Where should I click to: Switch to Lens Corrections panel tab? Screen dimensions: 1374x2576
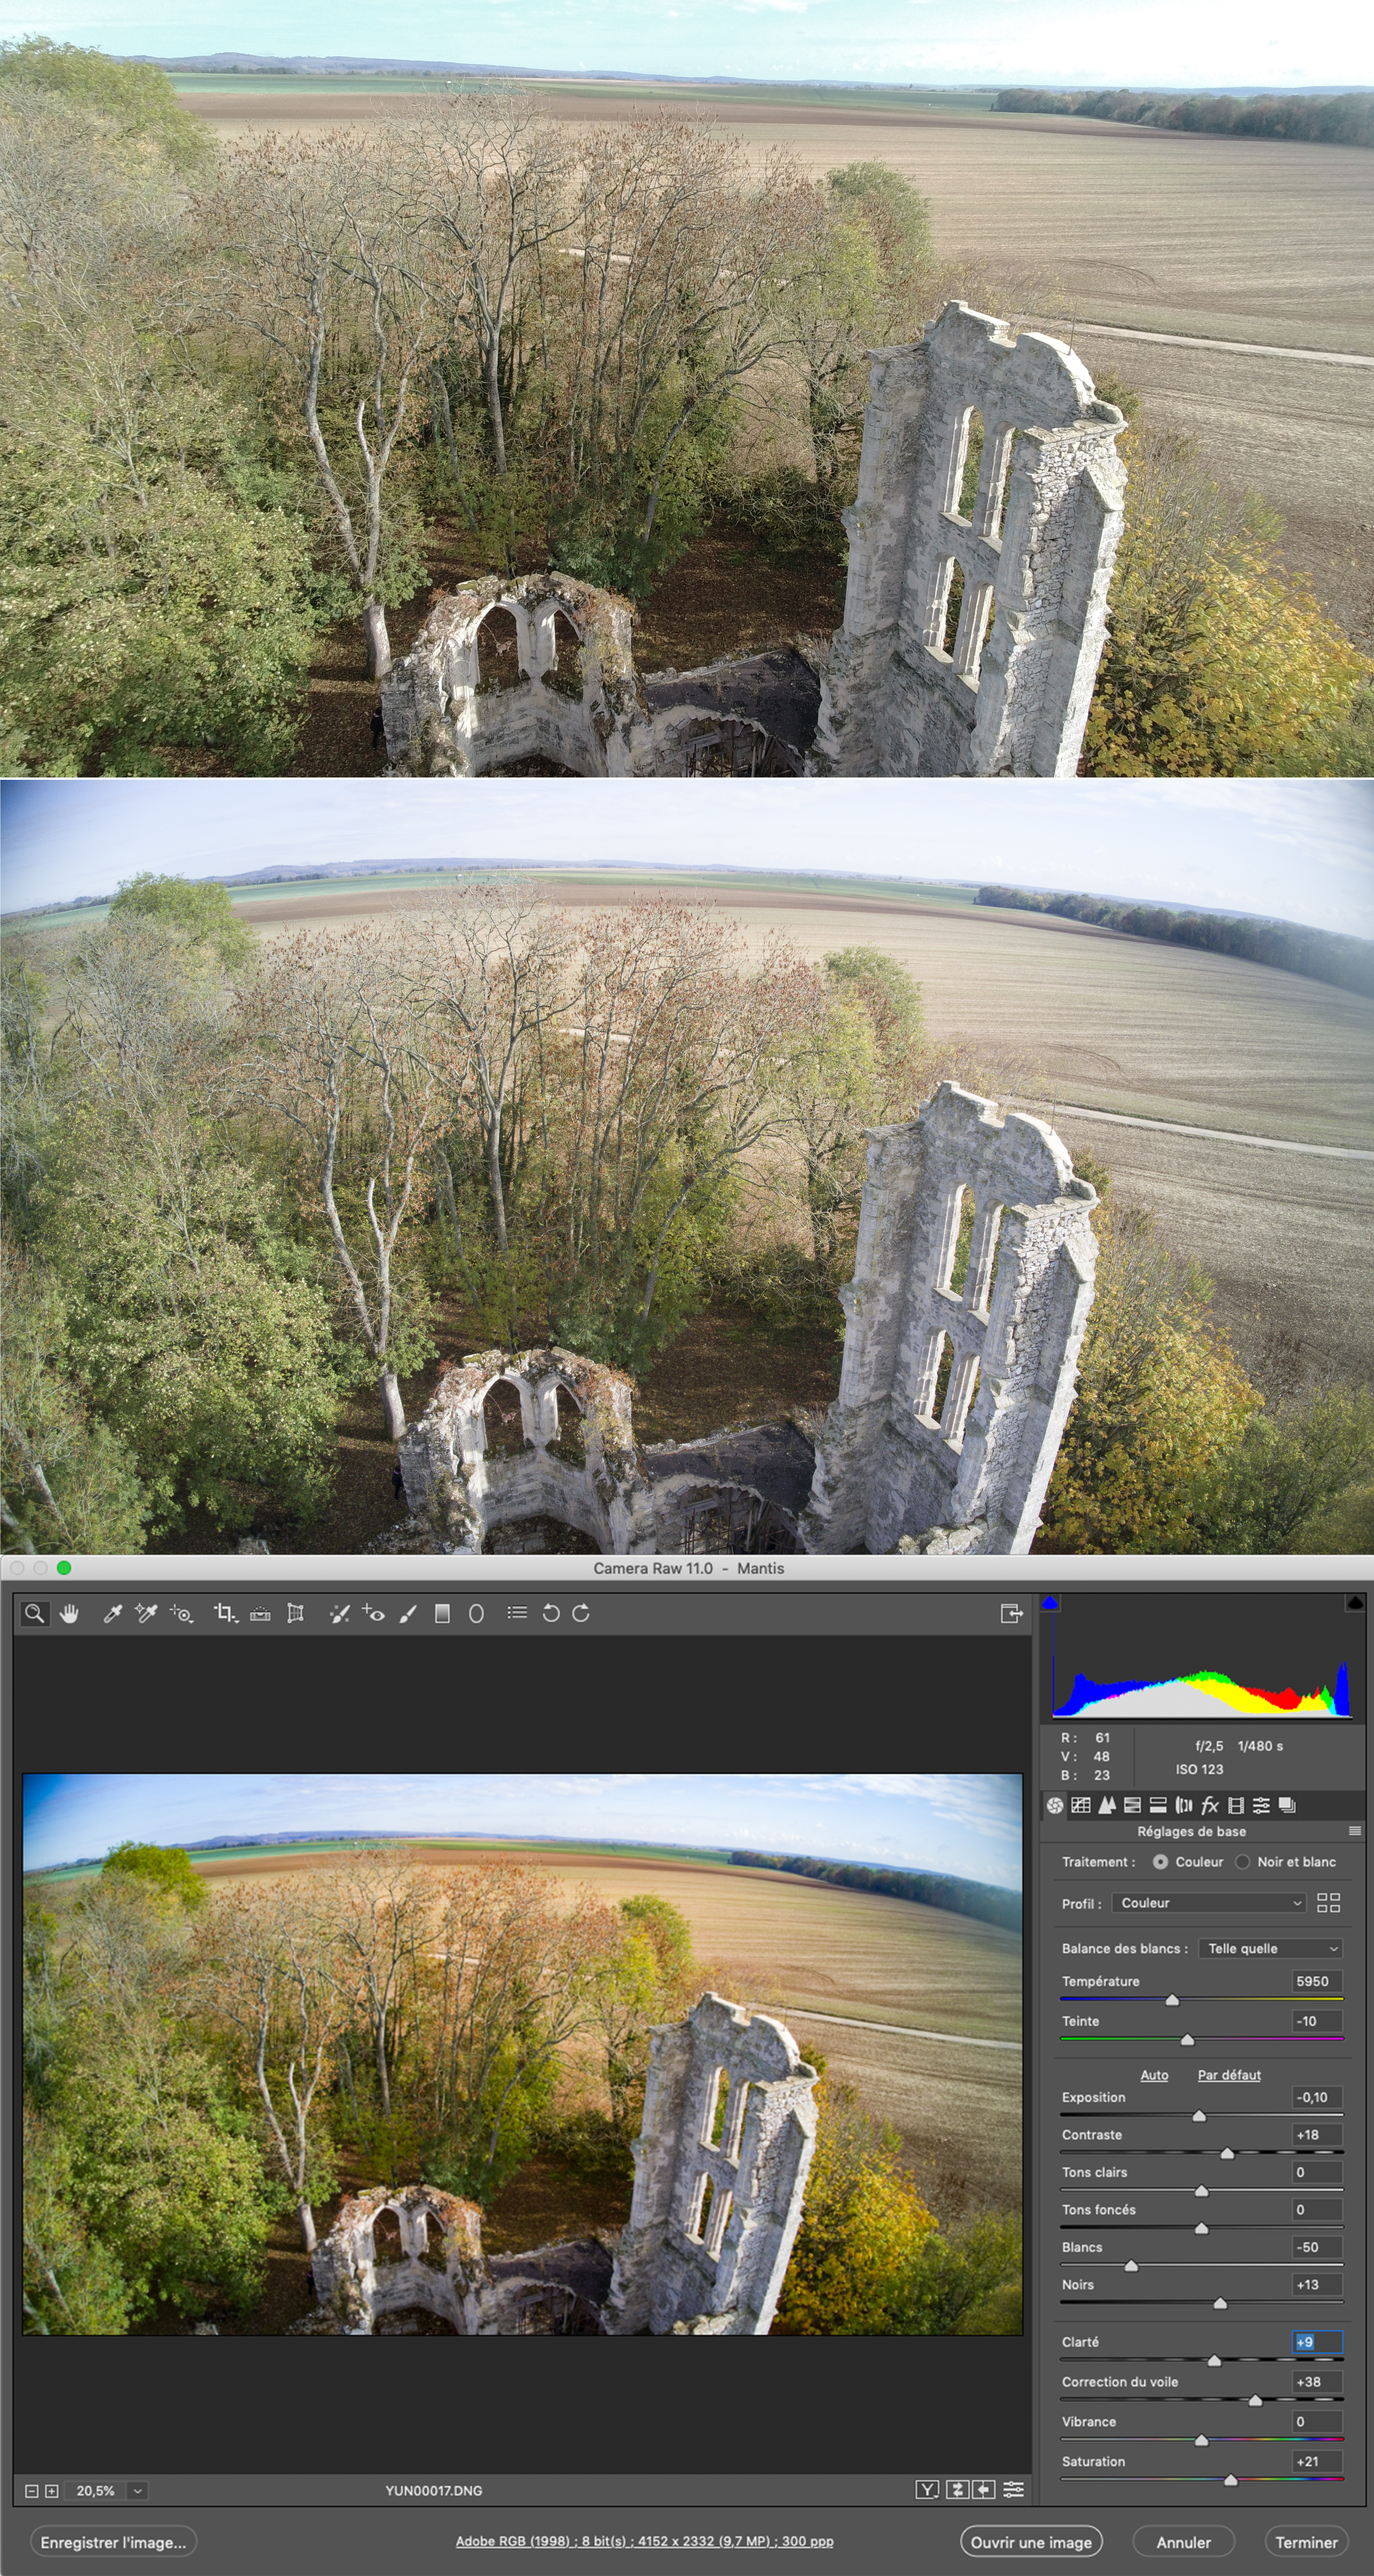[x=1184, y=1805]
